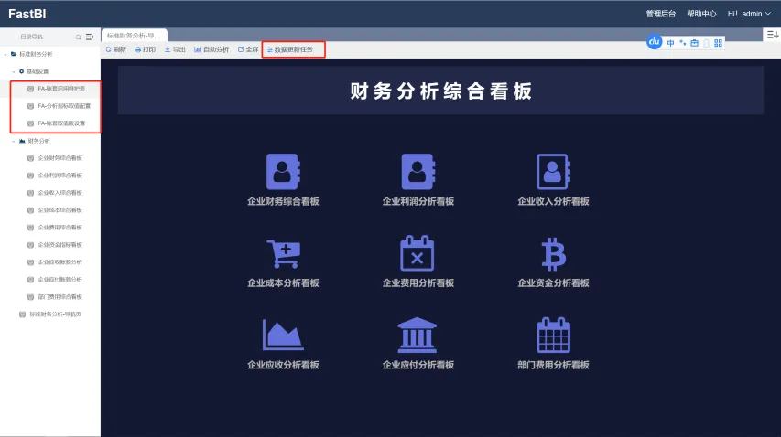Open the 企业费用分析看板 calendar-x icon
Viewport: 781px width, 437px height.
pyautogui.click(x=418, y=253)
